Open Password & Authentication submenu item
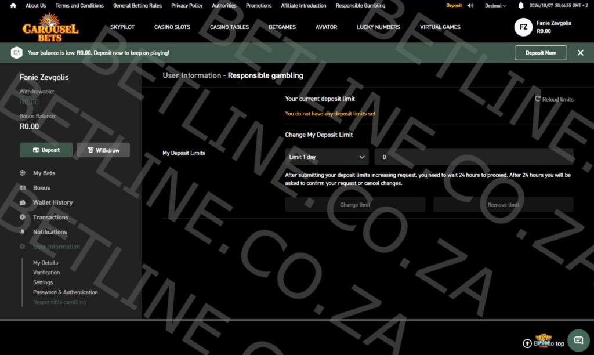The width and height of the screenshot is (594, 355). coord(65,292)
